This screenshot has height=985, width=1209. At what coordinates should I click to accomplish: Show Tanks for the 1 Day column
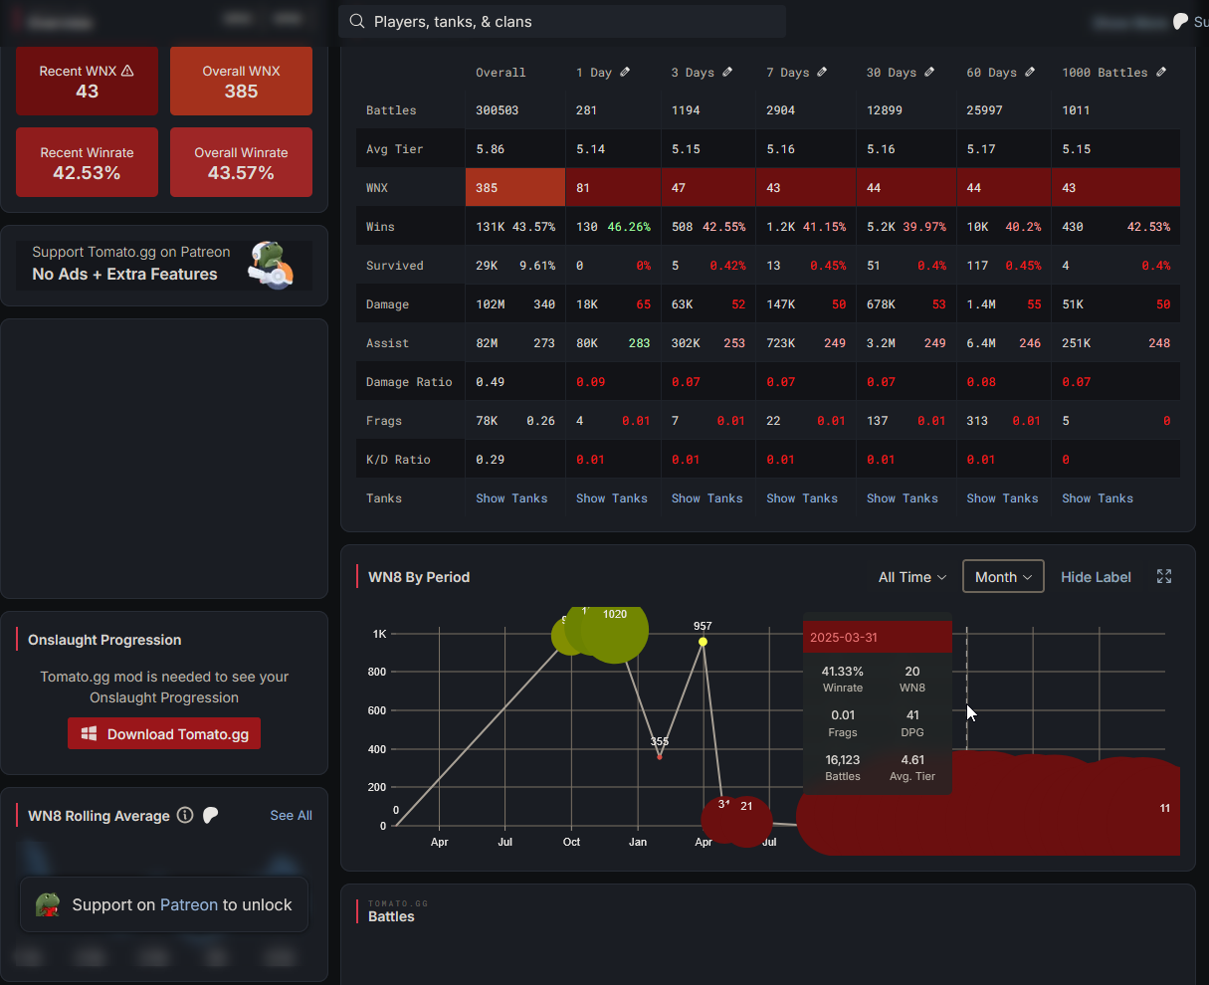(612, 498)
